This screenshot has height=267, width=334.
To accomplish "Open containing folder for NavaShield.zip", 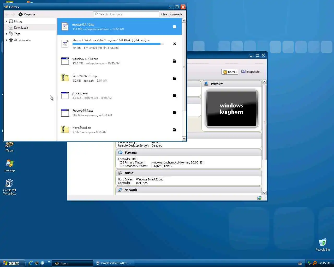I will 175,130.
